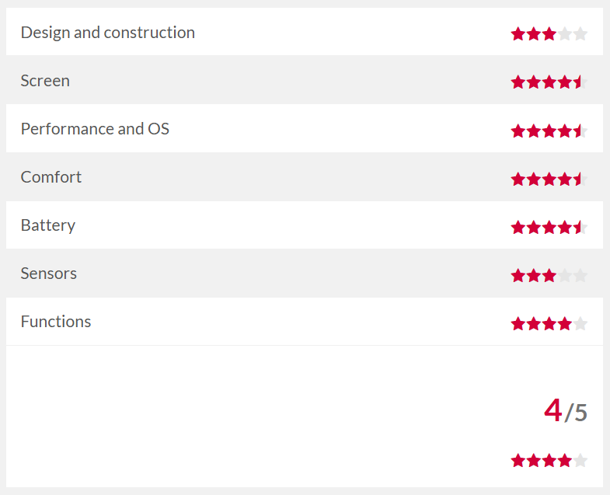610x495 pixels.
Task: Click the half star in the Screen row
Action: point(580,82)
